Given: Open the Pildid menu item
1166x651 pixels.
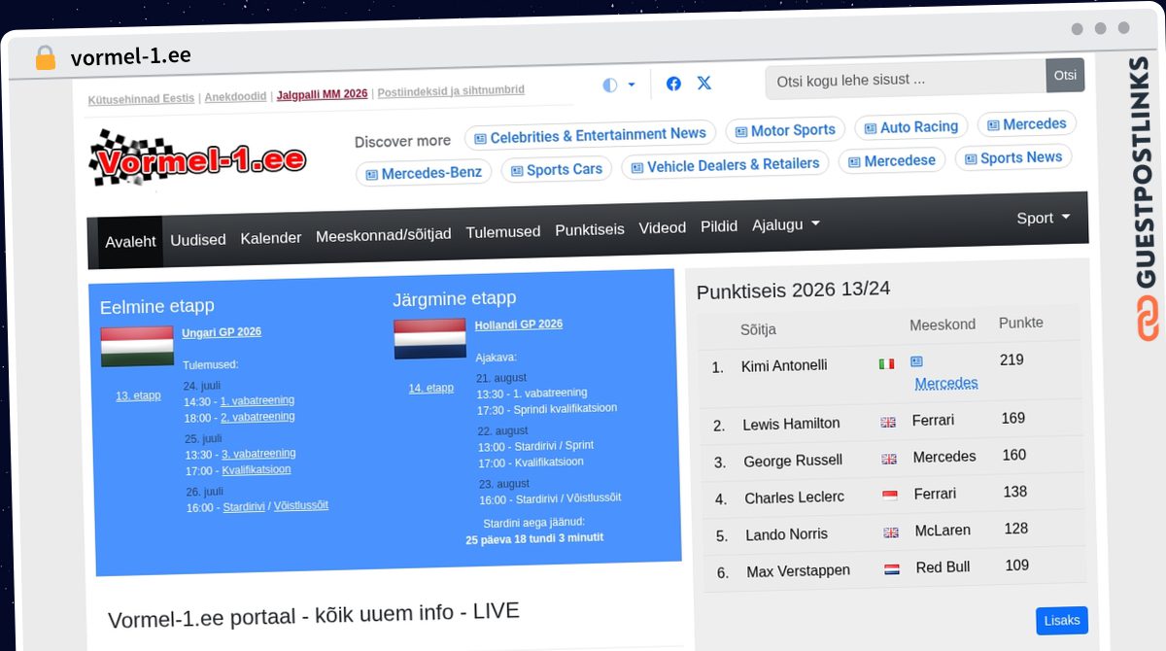Looking at the screenshot, I should (719, 226).
